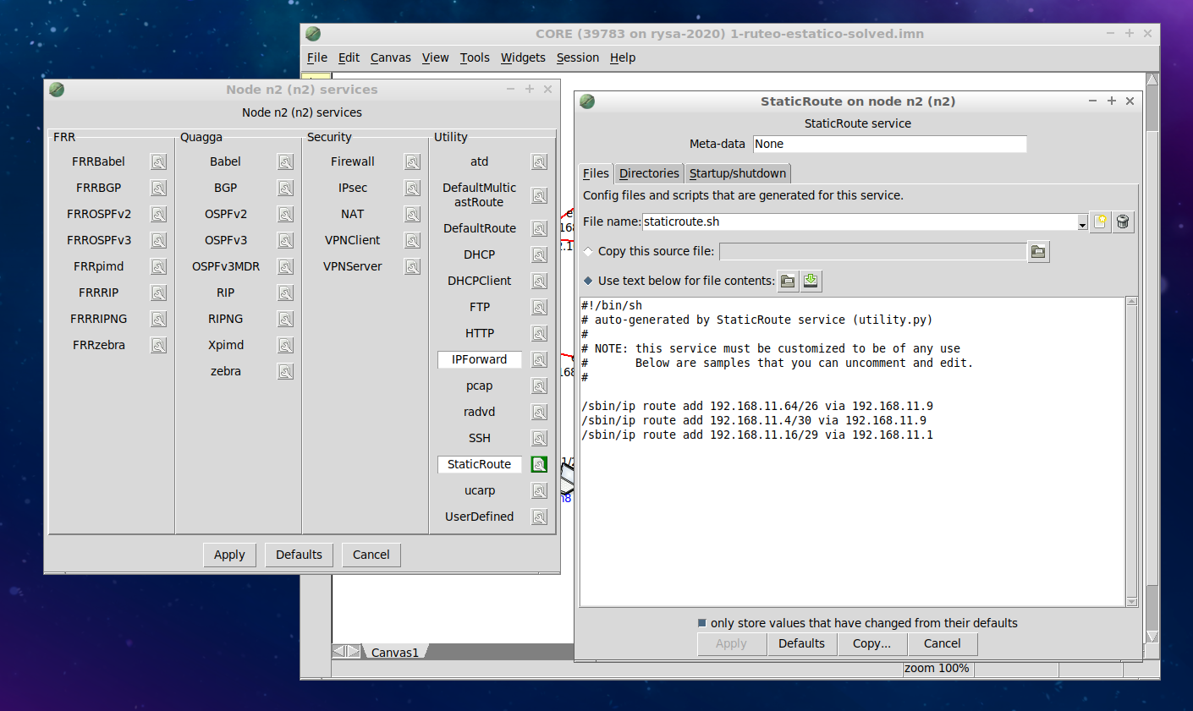The height and width of the screenshot is (711, 1193).
Task: Open the File menu in CORE window
Action: pyautogui.click(x=317, y=57)
